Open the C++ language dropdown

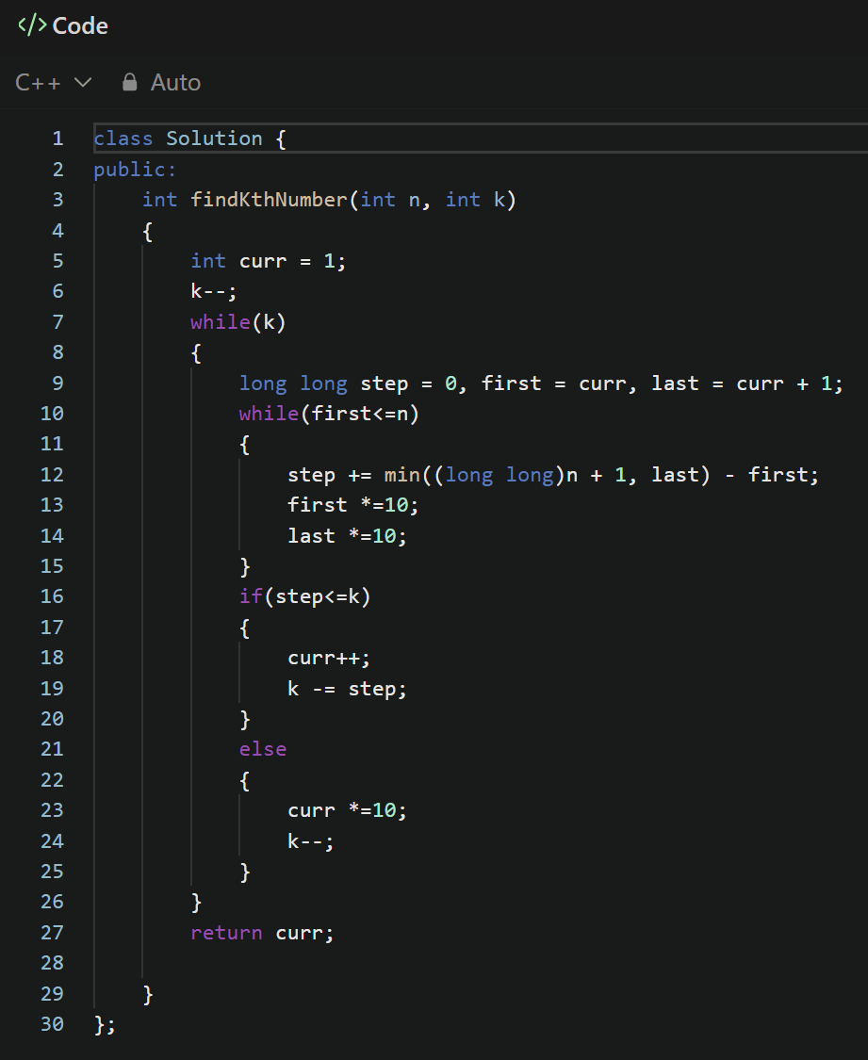54,83
